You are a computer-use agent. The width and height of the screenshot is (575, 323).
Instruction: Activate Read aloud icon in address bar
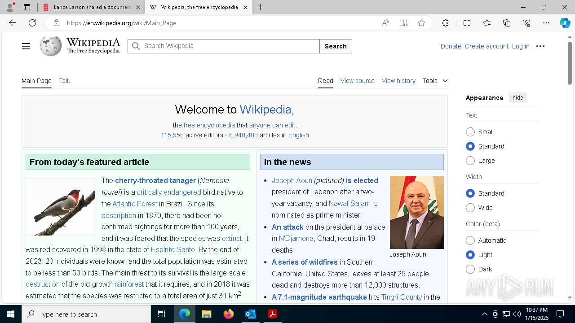[385, 23]
